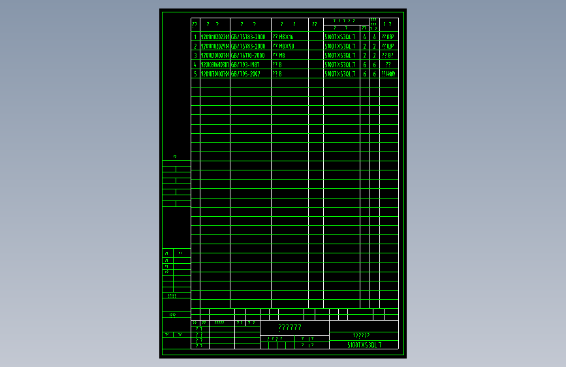Click the large '??????' title in title block
The height and width of the screenshot is (367, 566).
[290, 327]
